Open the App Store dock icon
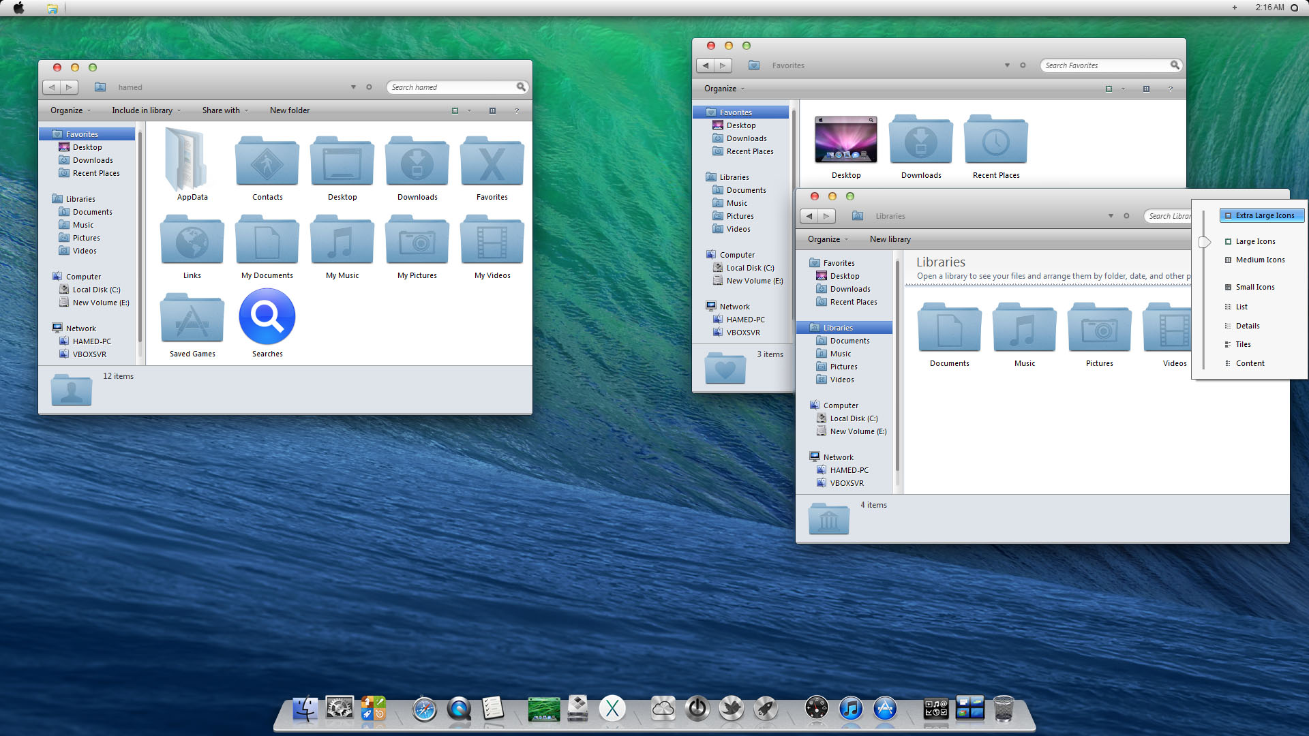This screenshot has width=1309, height=736. coord(885,709)
